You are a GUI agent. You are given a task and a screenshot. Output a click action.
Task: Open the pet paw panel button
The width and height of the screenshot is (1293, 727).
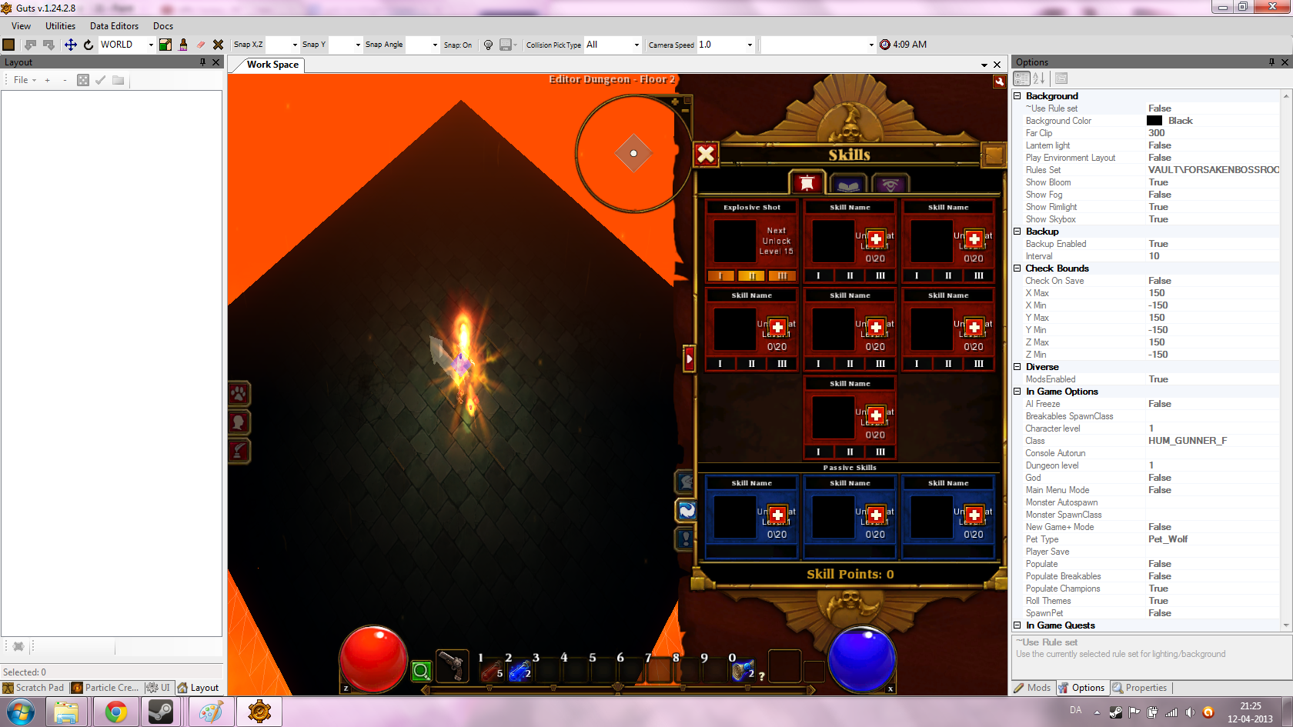239,394
